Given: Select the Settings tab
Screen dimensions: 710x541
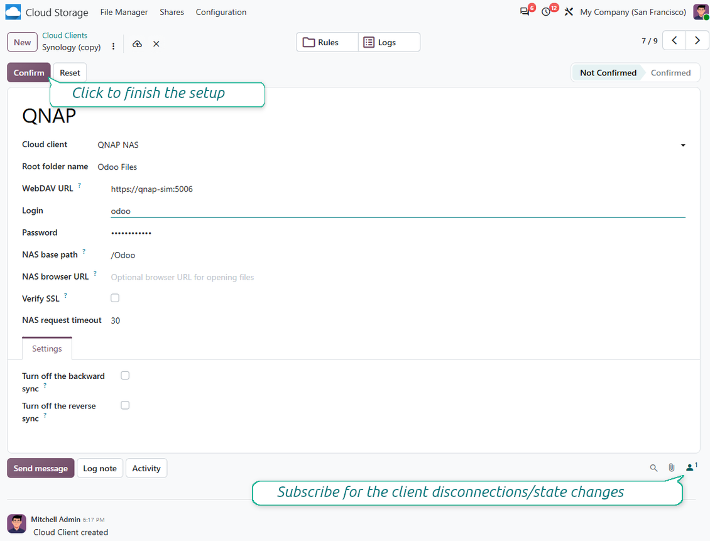Looking at the screenshot, I should pyautogui.click(x=46, y=349).
